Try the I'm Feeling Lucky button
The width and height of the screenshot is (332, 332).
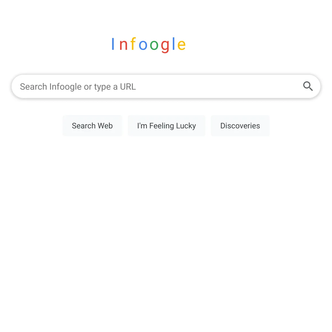pos(166,126)
